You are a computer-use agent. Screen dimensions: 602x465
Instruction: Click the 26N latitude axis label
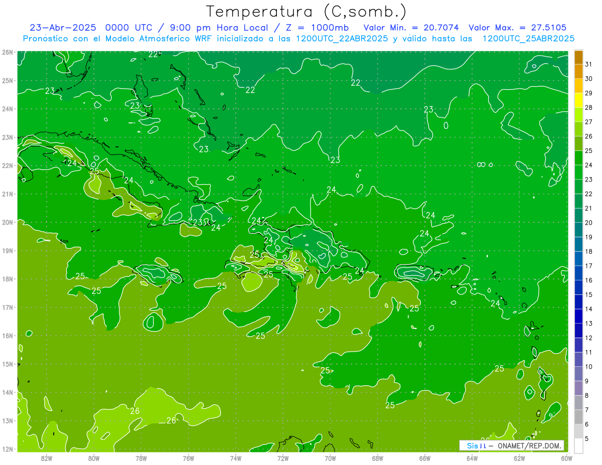(x=8, y=52)
